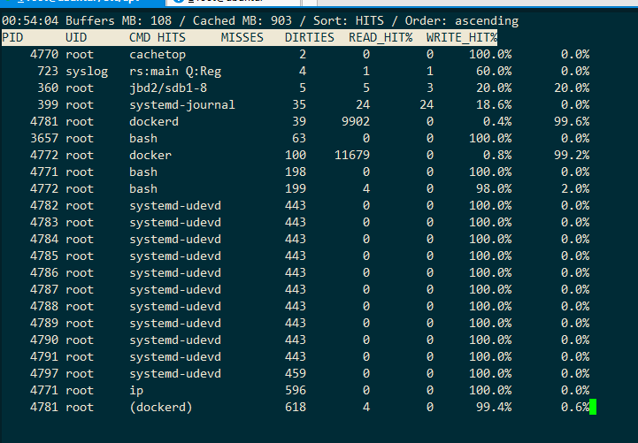Select the active blue terminal tab

(x=82, y=2)
